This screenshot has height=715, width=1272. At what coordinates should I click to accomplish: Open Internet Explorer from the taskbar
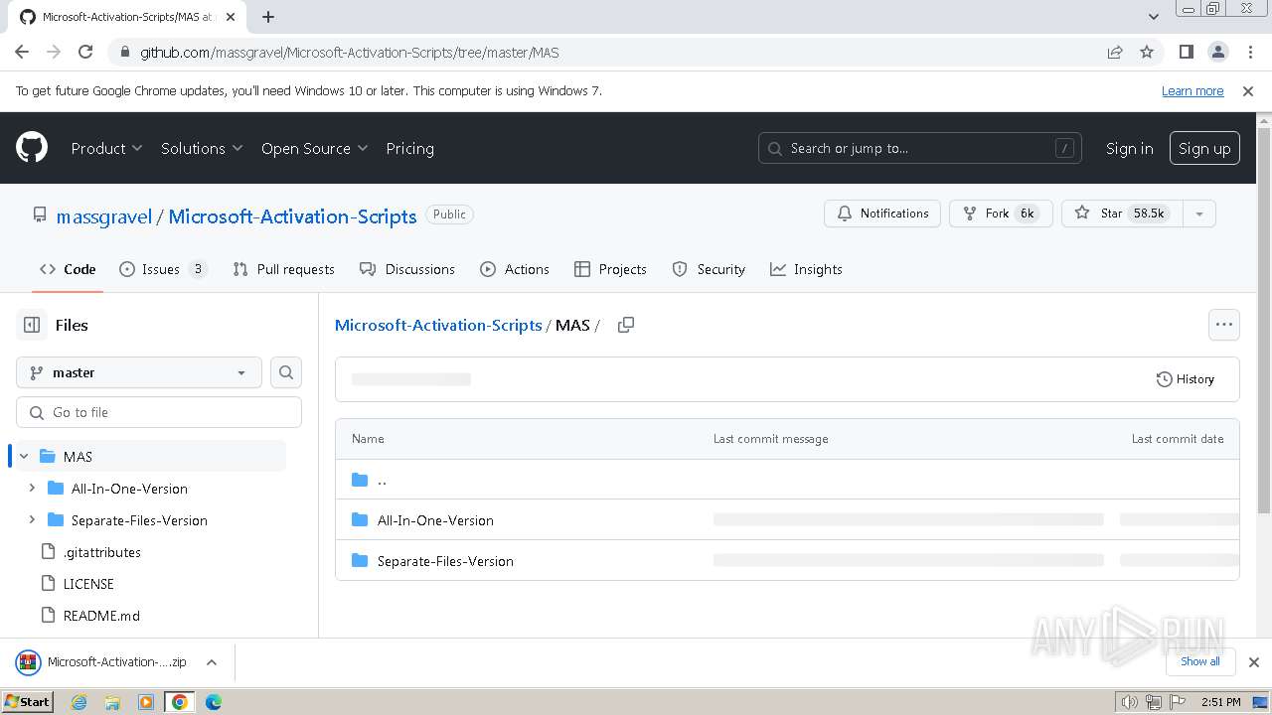click(79, 702)
